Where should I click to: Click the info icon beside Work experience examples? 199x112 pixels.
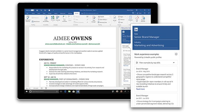pyautogui.click(x=176, y=54)
